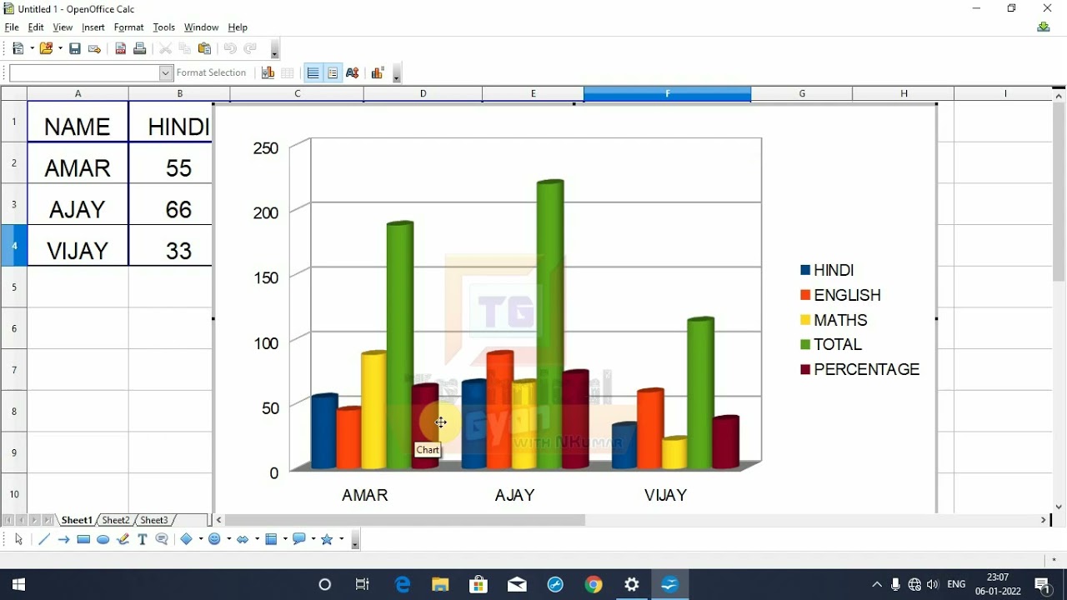Viewport: 1067px width, 600px height.
Task: Open the Help menu
Action: tap(238, 27)
